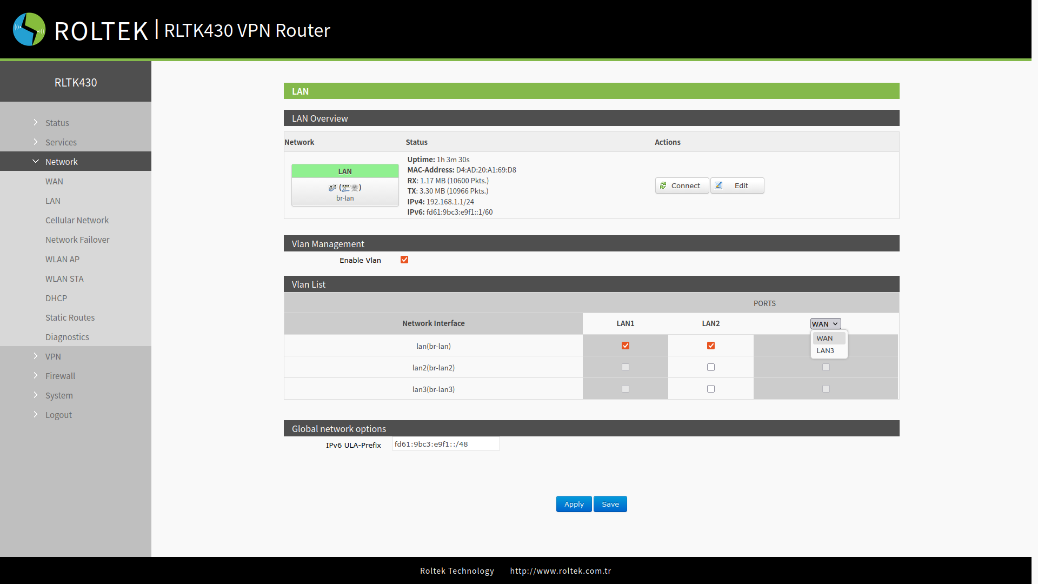Select LAN3 option in port dropdown
The image size is (1038, 584).
point(829,350)
